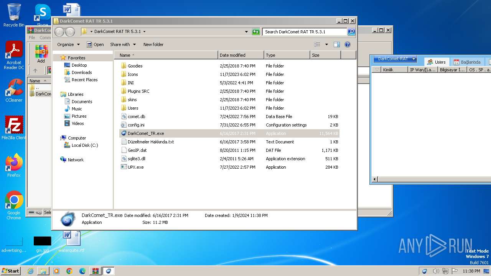This screenshot has width=491, height=276.
Task: Click the Add button in WinRAR window
Action: 41,54
